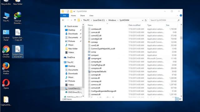Open the Home ribbon tab

click(x=73, y=16)
